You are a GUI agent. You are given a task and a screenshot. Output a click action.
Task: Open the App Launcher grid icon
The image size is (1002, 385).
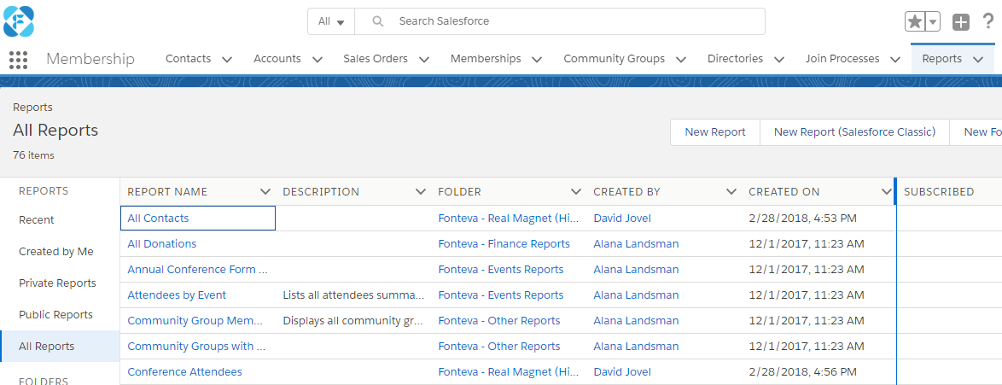click(18, 60)
